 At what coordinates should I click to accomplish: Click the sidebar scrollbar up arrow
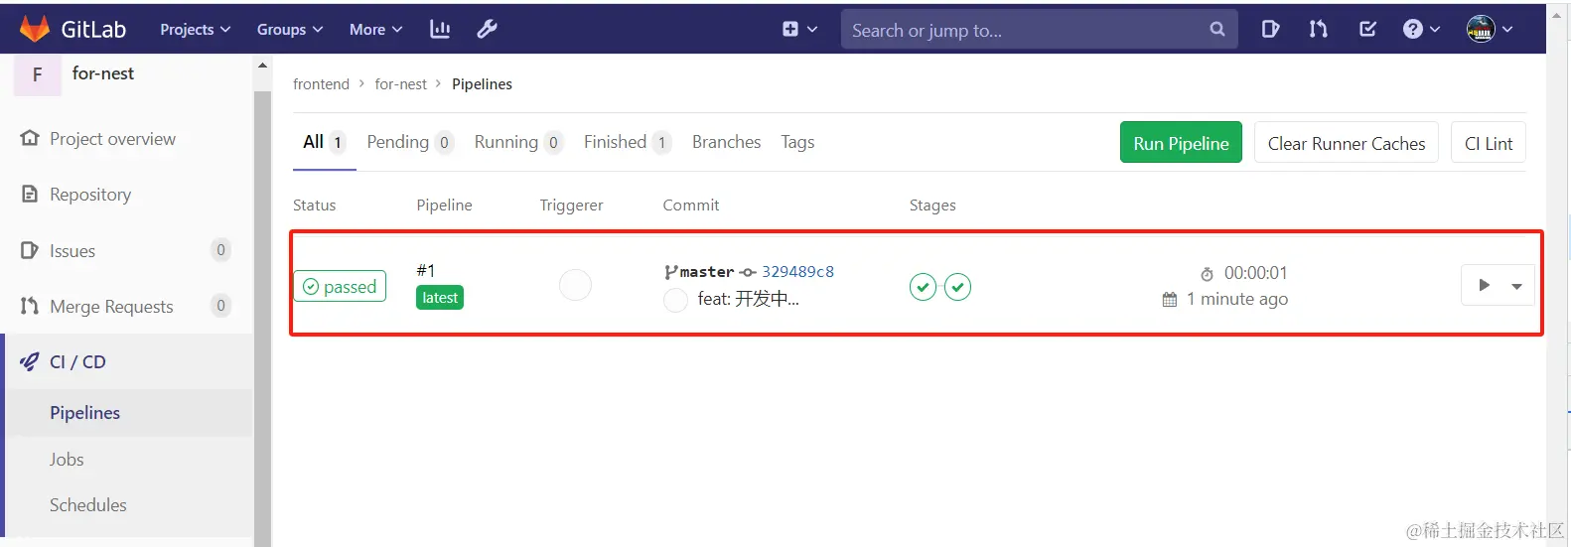click(262, 66)
